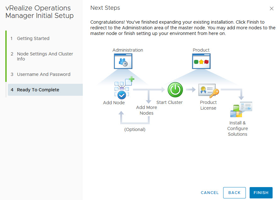This screenshot has width=277, height=200.
Task: Click the Add Node diagram icon
Action: [122, 89]
